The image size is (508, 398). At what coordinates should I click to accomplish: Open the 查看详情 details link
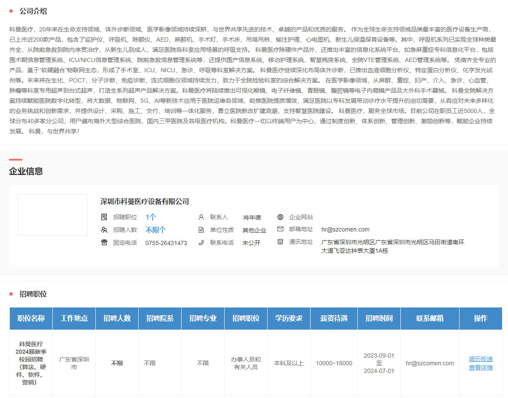point(481,367)
